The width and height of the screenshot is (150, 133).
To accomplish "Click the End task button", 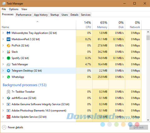I will pos(138,127).
